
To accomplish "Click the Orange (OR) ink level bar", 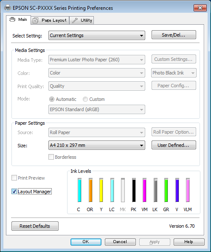I will pyautogui.click(x=90, y=190).
